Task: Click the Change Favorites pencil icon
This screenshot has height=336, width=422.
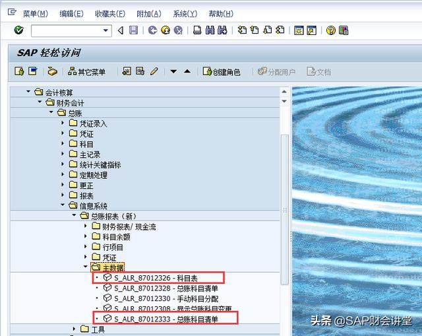Action: click(x=154, y=71)
